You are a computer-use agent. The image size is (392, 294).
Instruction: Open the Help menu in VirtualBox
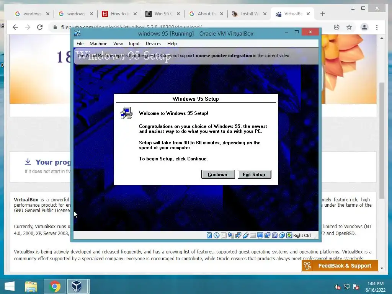pyautogui.click(x=172, y=44)
